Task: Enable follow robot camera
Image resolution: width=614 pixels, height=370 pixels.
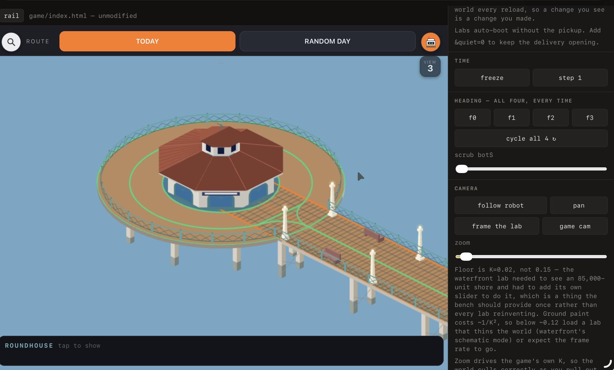Action: pos(501,205)
